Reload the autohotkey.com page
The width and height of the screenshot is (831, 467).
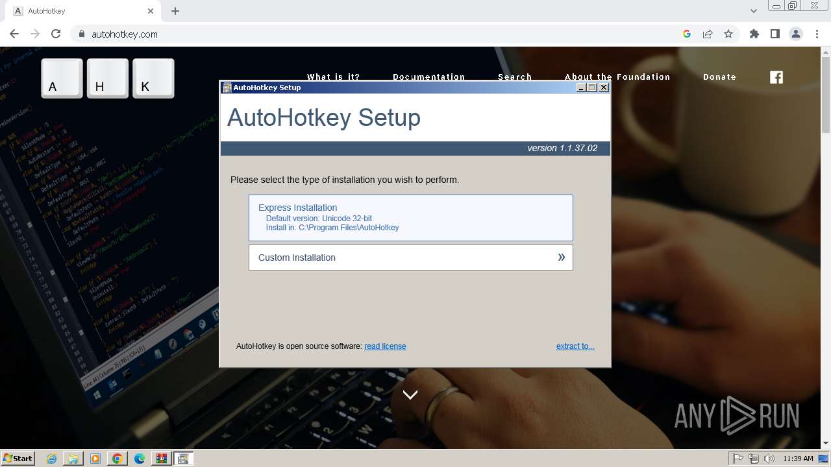56,34
